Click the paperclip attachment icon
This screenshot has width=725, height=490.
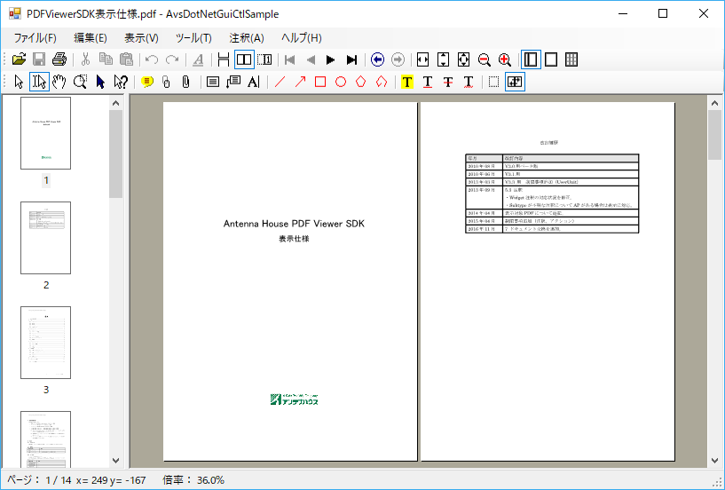click(x=185, y=82)
